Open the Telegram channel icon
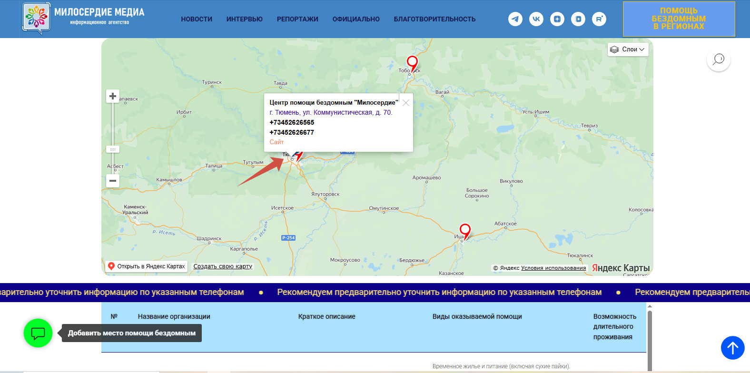Viewport: 750px width, 373px height. tap(515, 19)
